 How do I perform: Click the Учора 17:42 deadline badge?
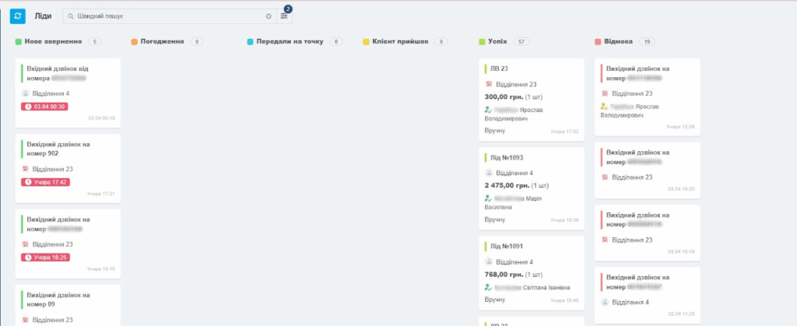click(46, 182)
